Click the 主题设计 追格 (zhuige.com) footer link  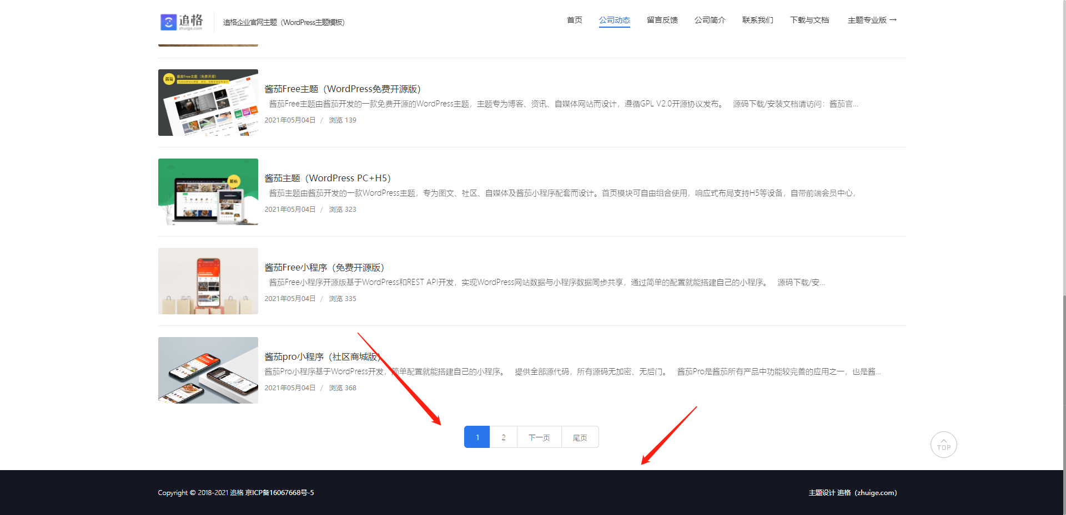tap(853, 492)
